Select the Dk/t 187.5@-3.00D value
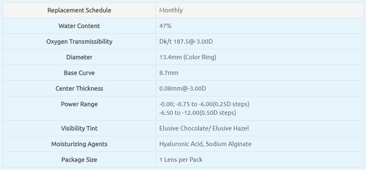Image resolution: width=366 pixels, height=170 pixels. click(x=186, y=42)
